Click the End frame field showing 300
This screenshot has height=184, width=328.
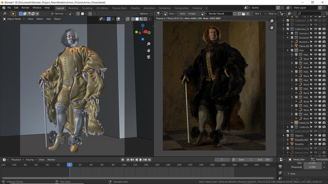[264, 160]
